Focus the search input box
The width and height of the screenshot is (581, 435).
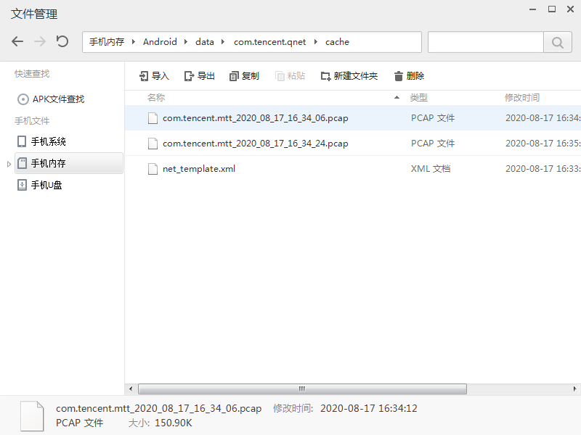pos(486,42)
